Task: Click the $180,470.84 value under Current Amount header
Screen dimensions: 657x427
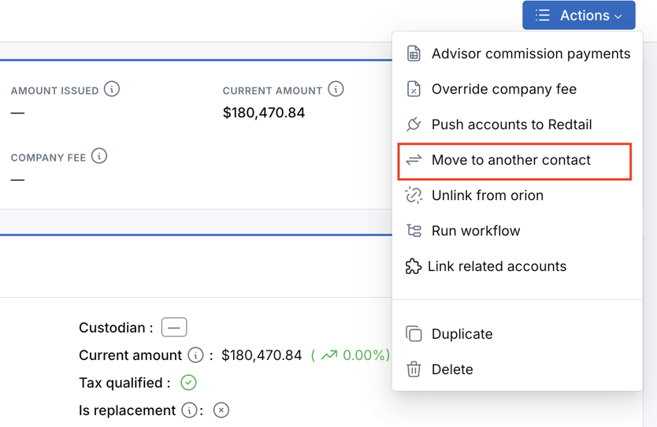Action: 264,113
